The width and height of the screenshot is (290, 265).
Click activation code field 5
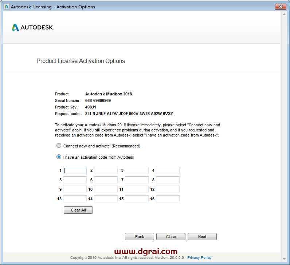tap(75, 180)
